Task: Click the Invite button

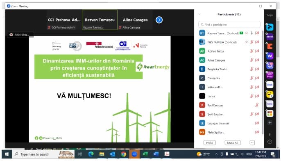Action: click(209, 143)
